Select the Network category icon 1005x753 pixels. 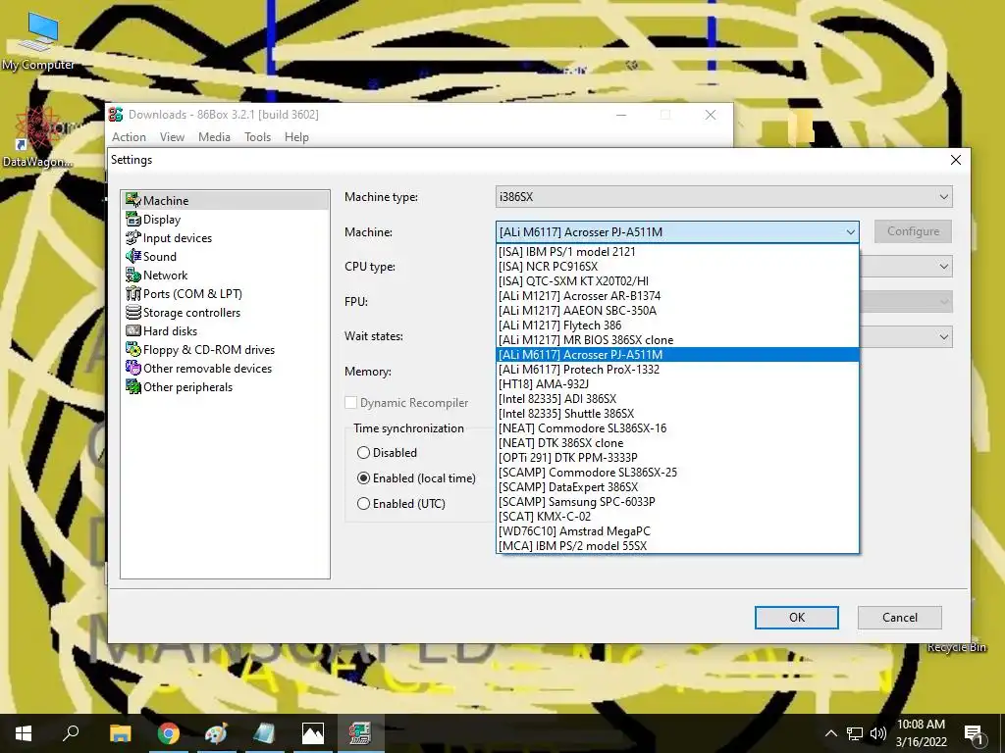(x=133, y=275)
